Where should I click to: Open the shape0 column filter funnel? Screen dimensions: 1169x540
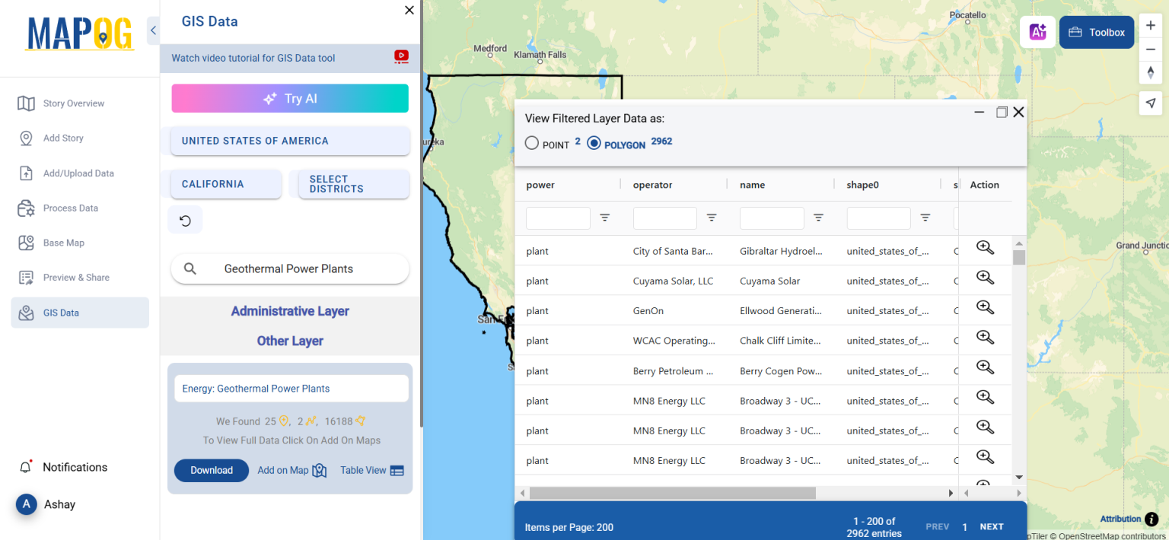tap(925, 218)
